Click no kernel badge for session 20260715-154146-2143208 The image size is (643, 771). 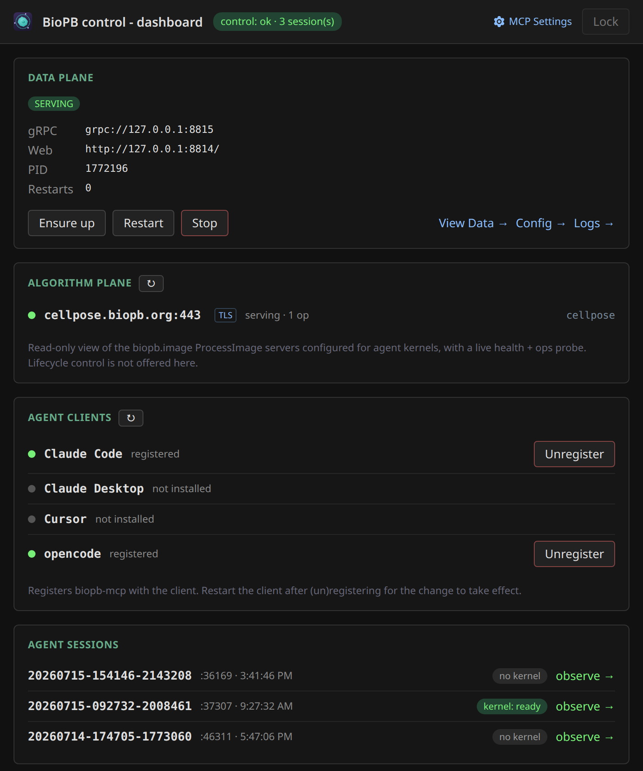[x=519, y=676]
